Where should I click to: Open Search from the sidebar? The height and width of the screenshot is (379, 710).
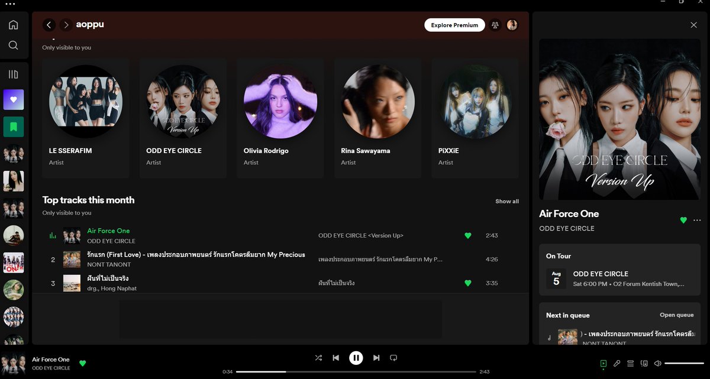(x=14, y=45)
